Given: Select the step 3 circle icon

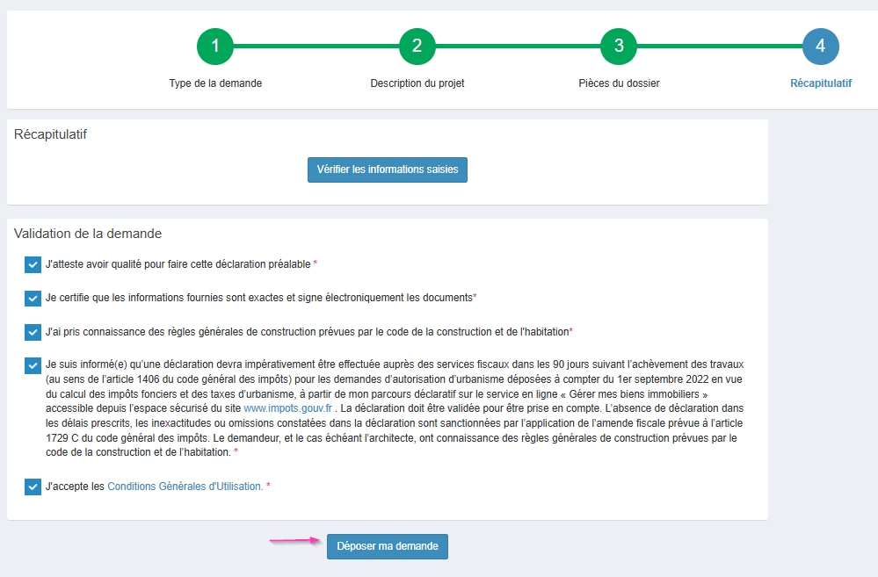Looking at the screenshot, I should 619,47.
